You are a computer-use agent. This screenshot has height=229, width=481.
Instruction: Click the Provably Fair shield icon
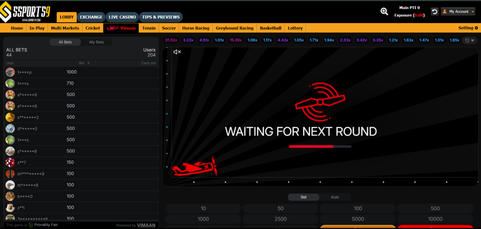coord(31,225)
